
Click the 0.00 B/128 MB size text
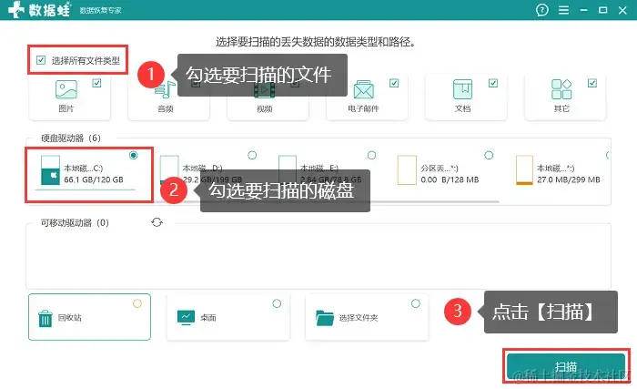(x=450, y=179)
